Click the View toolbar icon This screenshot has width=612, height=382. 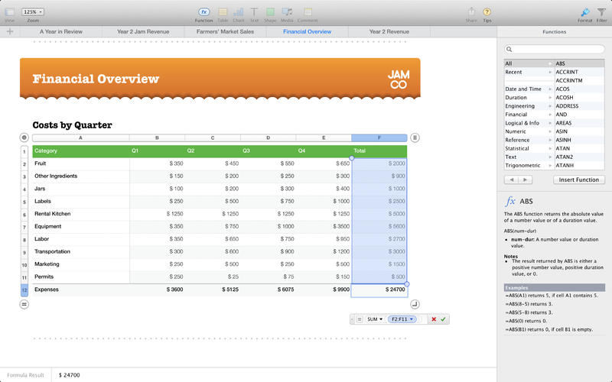[x=9, y=12]
